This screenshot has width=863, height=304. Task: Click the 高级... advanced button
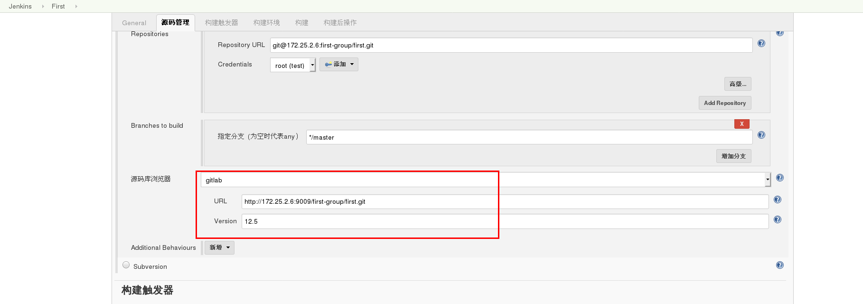(x=738, y=84)
